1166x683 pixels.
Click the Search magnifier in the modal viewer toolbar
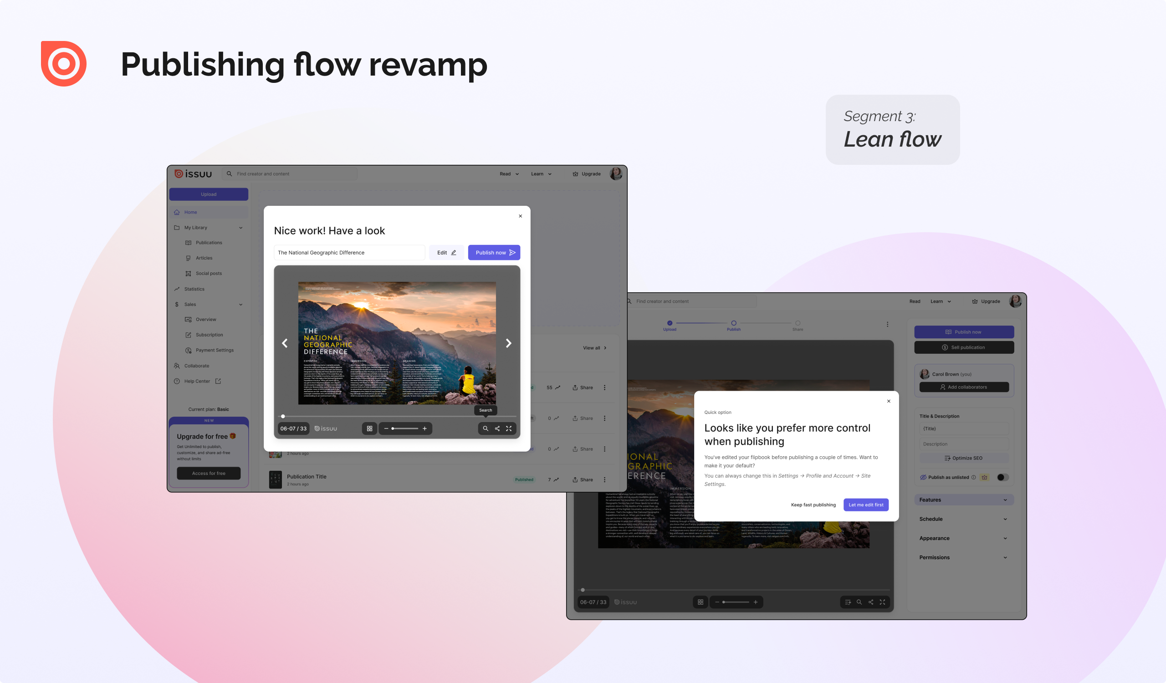click(x=486, y=428)
